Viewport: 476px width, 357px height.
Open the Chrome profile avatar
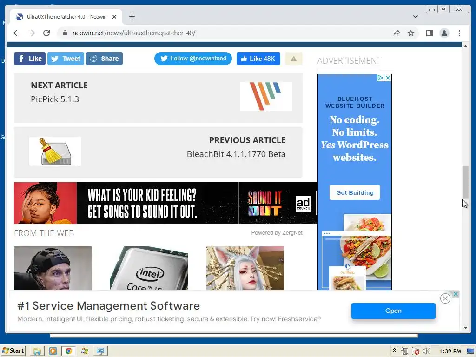[444, 33]
